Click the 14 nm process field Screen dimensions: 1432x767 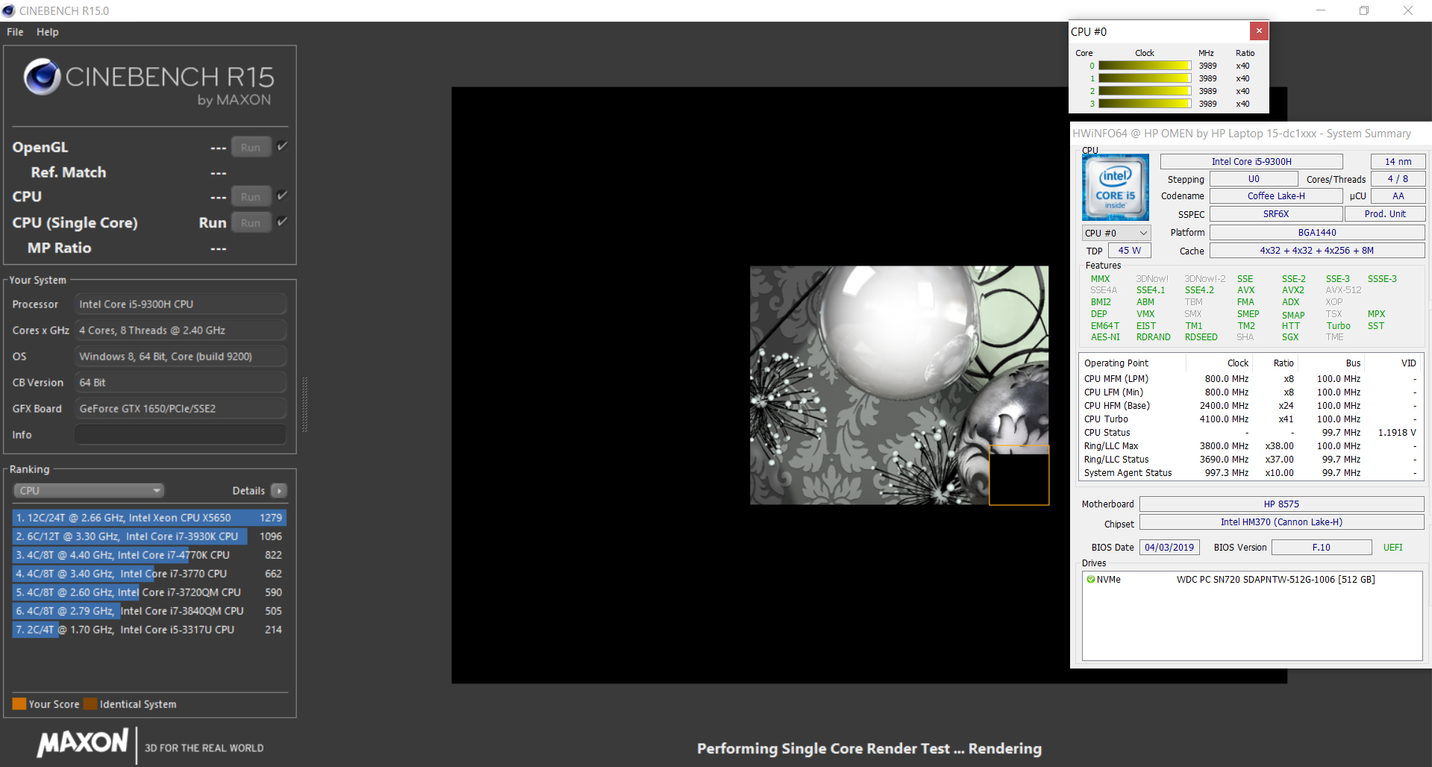pos(1398,161)
